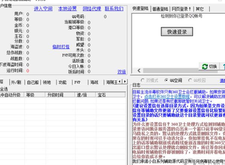This screenshot has height=165, width=225.
Task: Click the 点击打开360卫士设置教程 link in log
Action: (x=167, y=96)
